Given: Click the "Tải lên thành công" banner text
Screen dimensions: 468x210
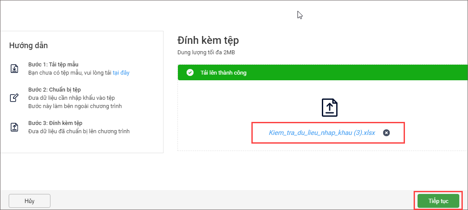Looking at the screenshot, I should 223,73.
